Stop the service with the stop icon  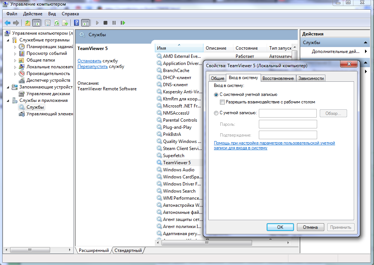point(105,23)
